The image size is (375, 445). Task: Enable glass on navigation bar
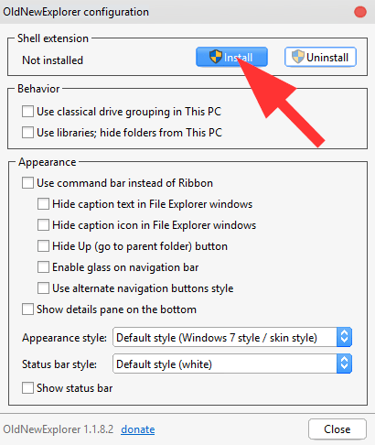pyautogui.click(x=43, y=267)
